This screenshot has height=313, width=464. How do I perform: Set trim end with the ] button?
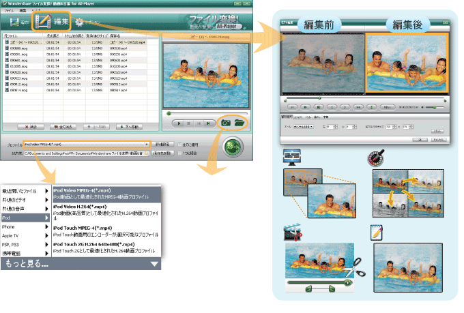point(345,107)
